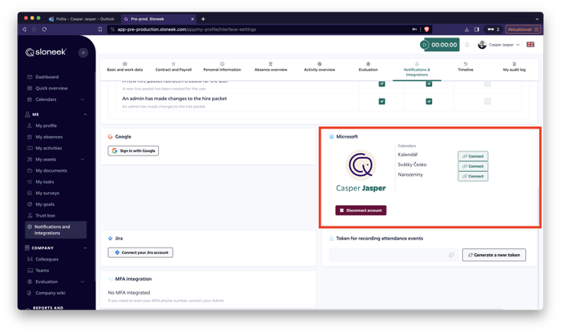Switch to the Evaluation profile tab

368,68
